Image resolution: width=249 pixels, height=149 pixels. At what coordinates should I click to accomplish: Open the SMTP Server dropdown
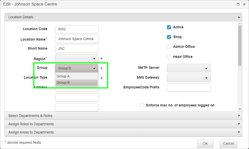coord(189,68)
